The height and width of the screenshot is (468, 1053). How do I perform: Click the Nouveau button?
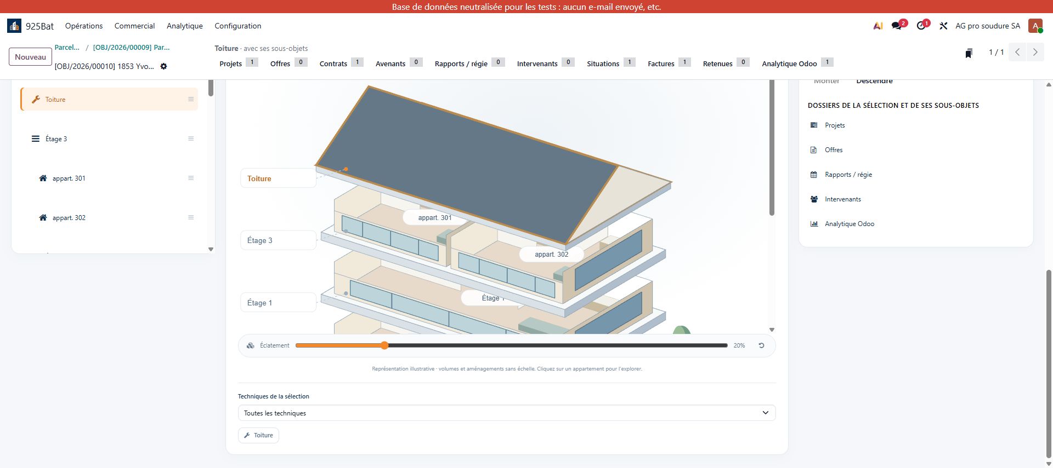point(31,57)
